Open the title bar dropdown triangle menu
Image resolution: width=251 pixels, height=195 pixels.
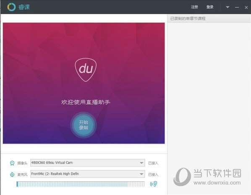227,7
